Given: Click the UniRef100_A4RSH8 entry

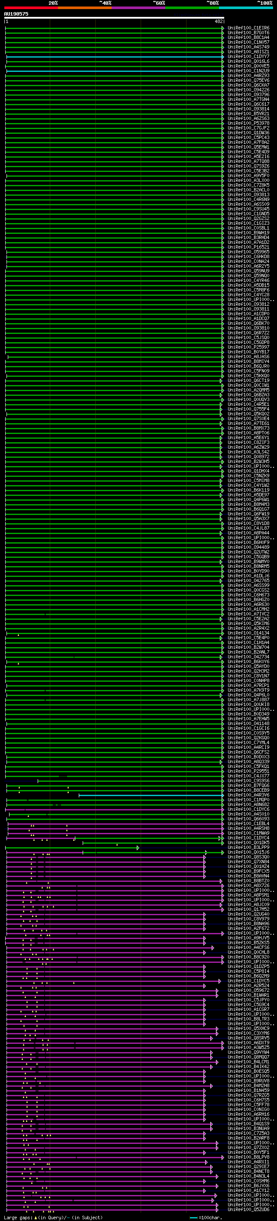Looking at the screenshot, I should point(248,828).
